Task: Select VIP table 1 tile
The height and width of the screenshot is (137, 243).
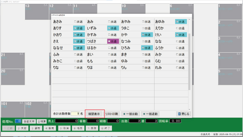Action: click(x=230, y=12)
